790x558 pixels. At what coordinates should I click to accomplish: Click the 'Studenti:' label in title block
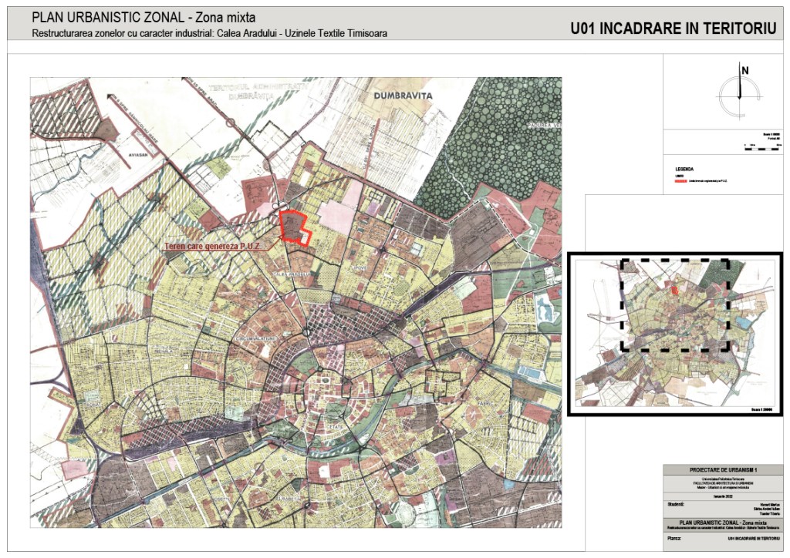pos(677,504)
